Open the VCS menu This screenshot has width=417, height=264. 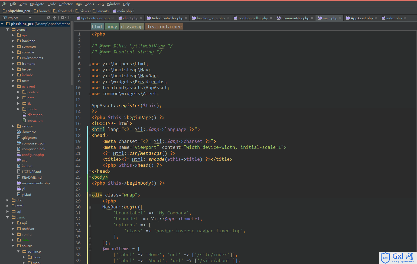pos(100,4)
